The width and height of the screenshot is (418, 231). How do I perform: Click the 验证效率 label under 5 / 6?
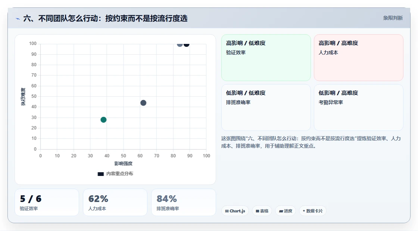tap(29, 209)
